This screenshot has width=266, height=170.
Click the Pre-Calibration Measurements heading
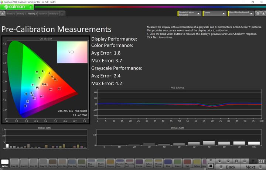pos(56,29)
